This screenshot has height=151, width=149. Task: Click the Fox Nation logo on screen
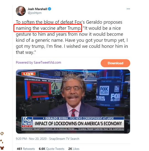pyautogui.click(x=104, y=90)
